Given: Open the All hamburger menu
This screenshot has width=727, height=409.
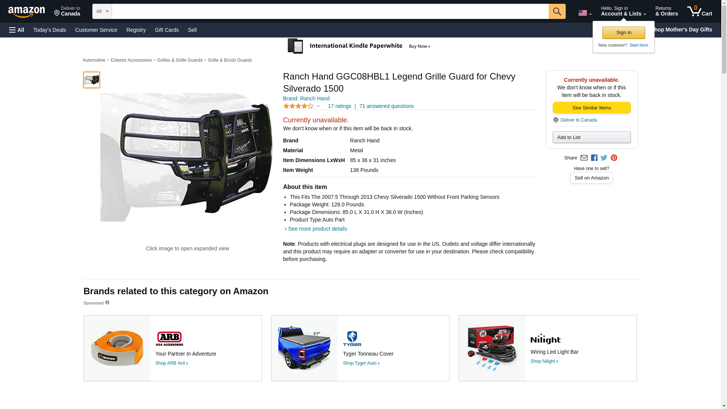Looking at the screenshot, I should pos(17,30).
